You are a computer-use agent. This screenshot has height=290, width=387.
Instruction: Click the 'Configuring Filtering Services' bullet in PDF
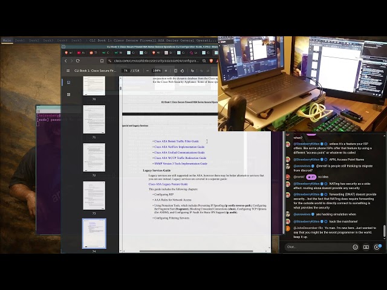tap(171, 218)
